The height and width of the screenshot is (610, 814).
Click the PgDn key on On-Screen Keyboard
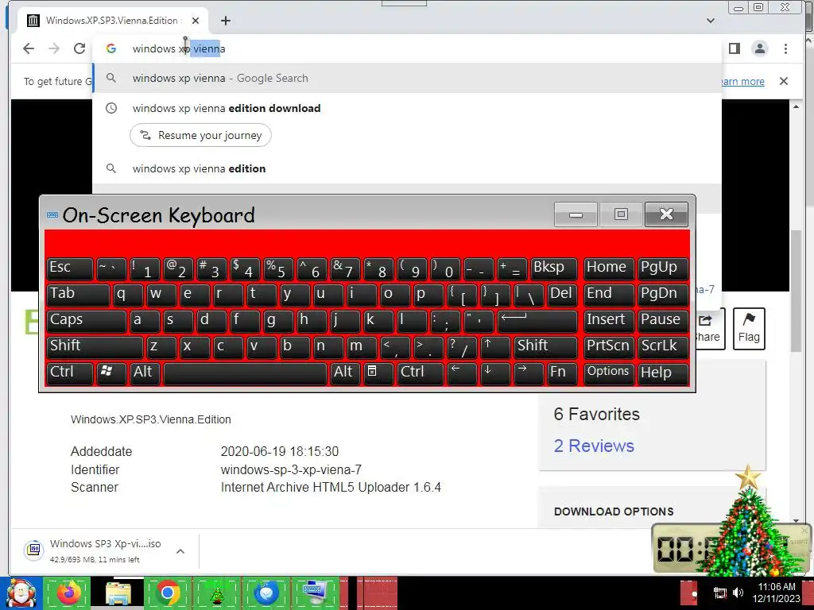pos(663,294)
